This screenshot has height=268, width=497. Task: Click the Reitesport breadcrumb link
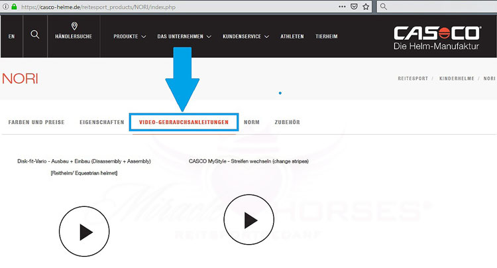click(x=413, y=78)
